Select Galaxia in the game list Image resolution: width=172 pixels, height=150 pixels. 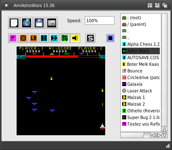(x=141, y=84)
